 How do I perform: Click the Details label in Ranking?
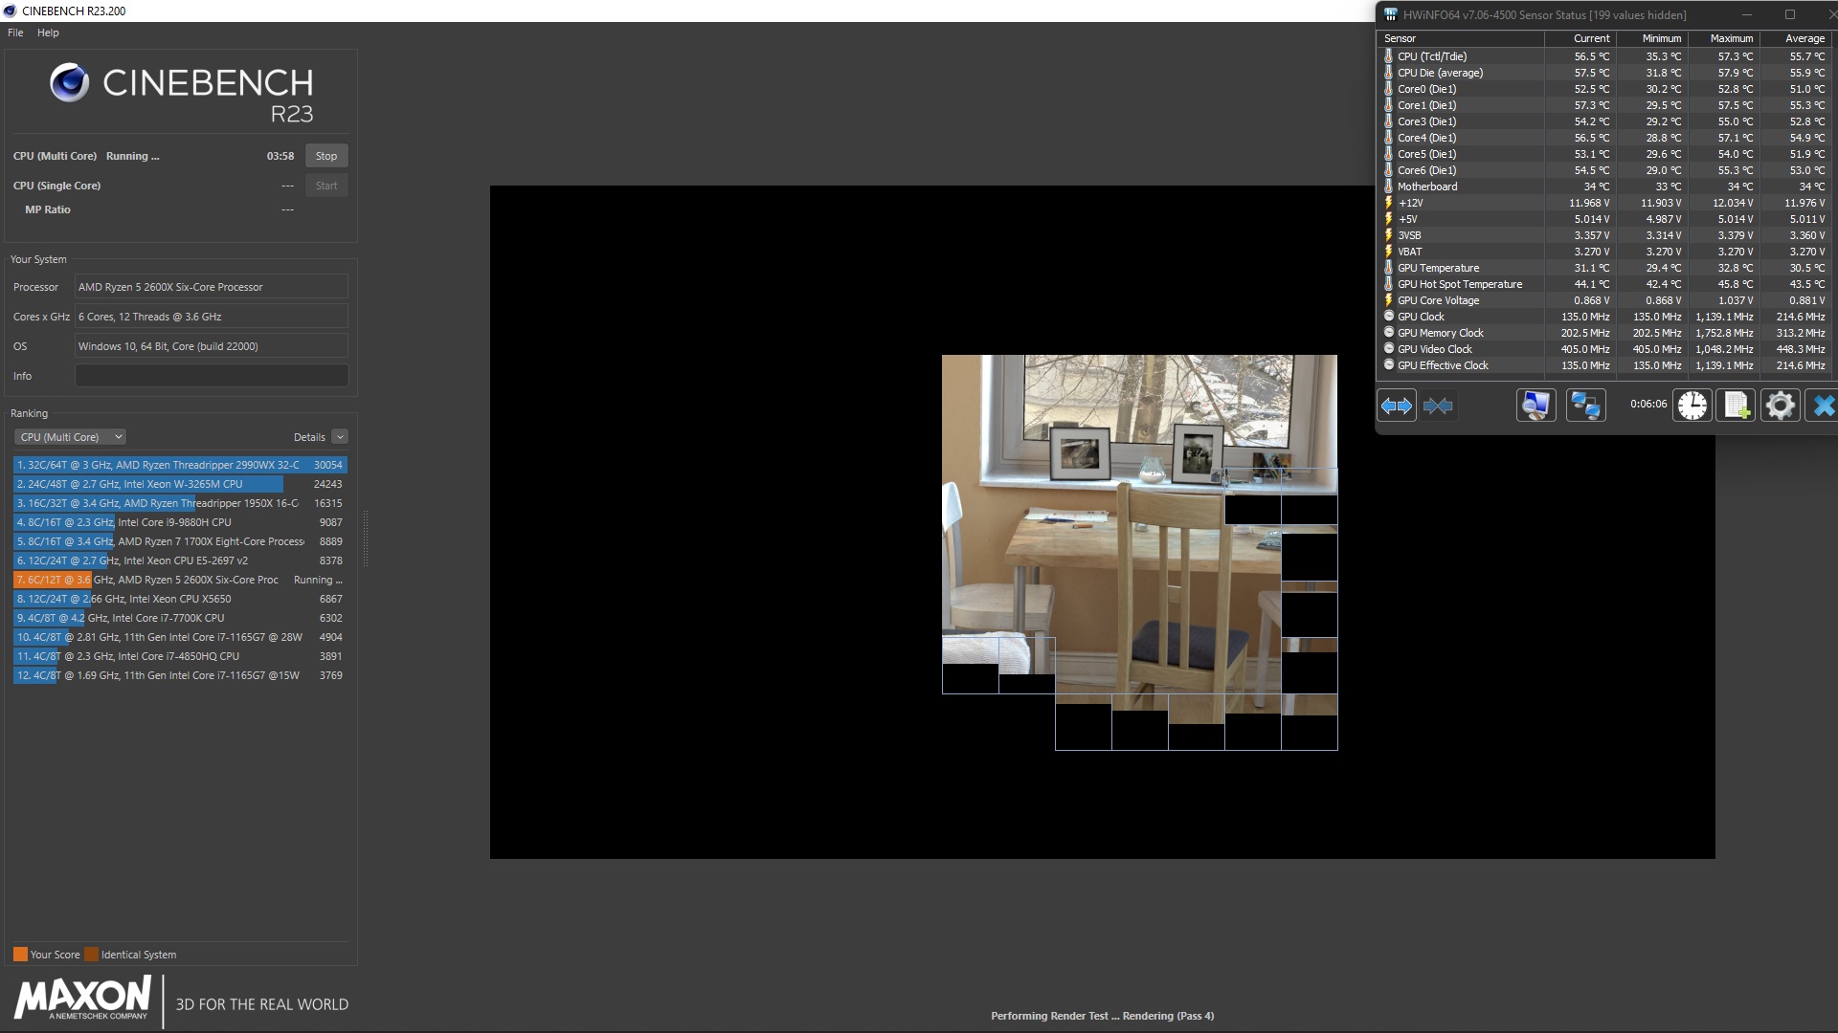pos(309,437)
